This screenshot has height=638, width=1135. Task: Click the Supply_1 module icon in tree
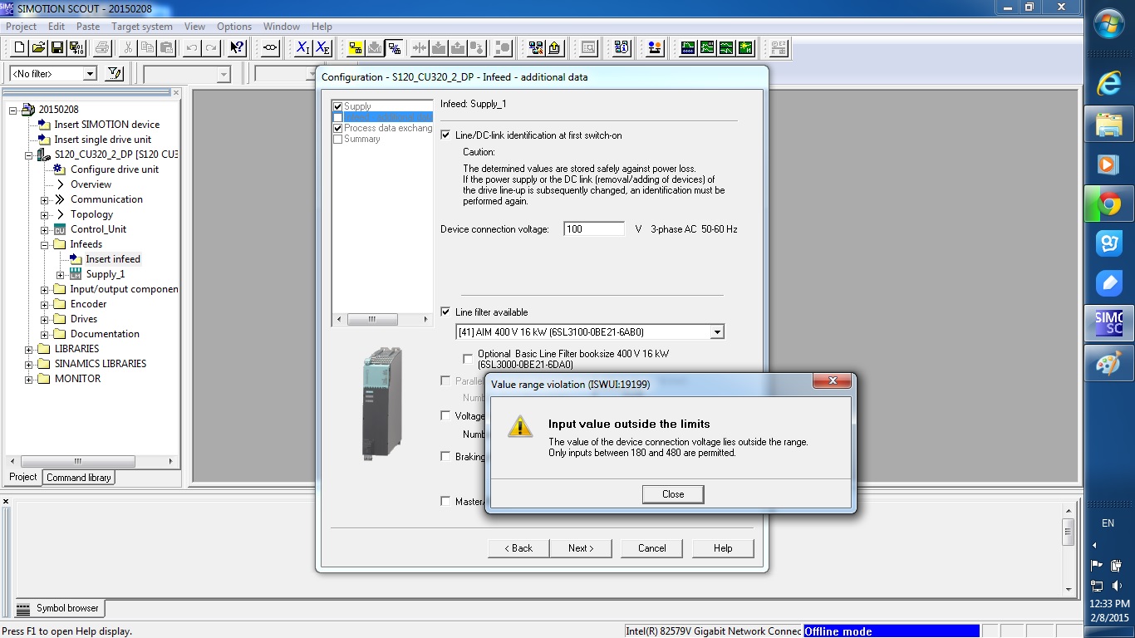[x=76, y=274]
